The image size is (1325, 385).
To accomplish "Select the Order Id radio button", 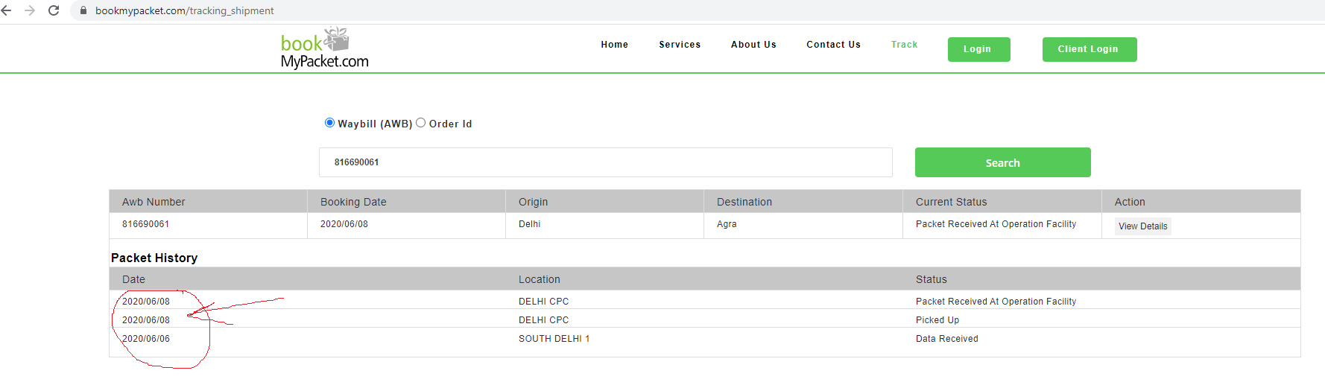I will [421, 123].
